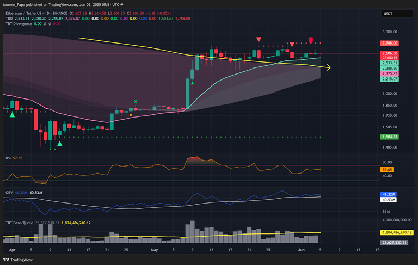Screen dimensions: 418x265
Task: Click the small green up arrow near May 9 candle
Action: pyautogui.click(x=192, y=83)
